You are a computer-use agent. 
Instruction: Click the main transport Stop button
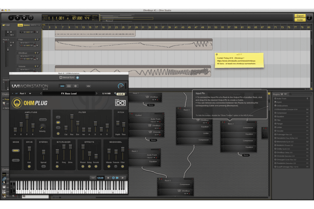pyautogui.click(x=24, y=18)
